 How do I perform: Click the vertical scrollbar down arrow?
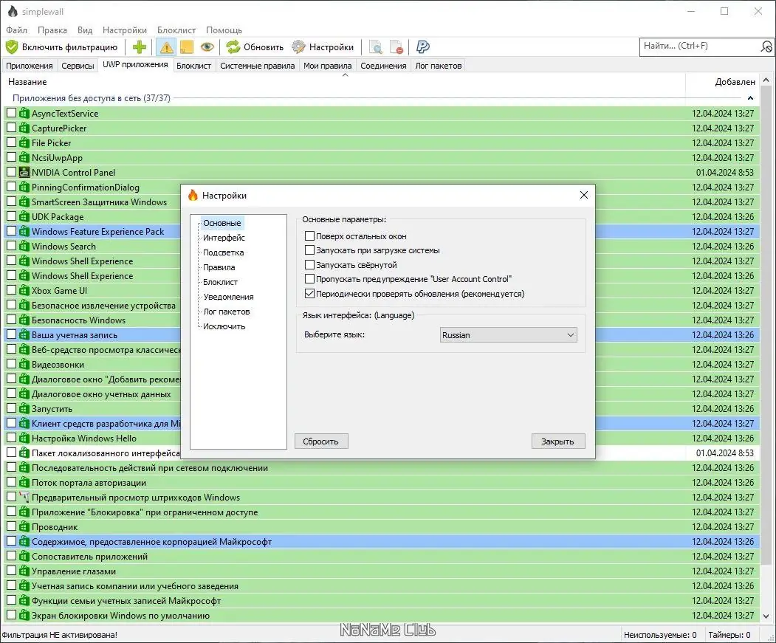coord(766,616)
